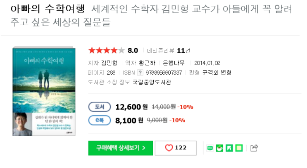The width and height of the screenshot is (307, 168).
Task: Share to Naver Blog icon
Action: pos(210,148)
